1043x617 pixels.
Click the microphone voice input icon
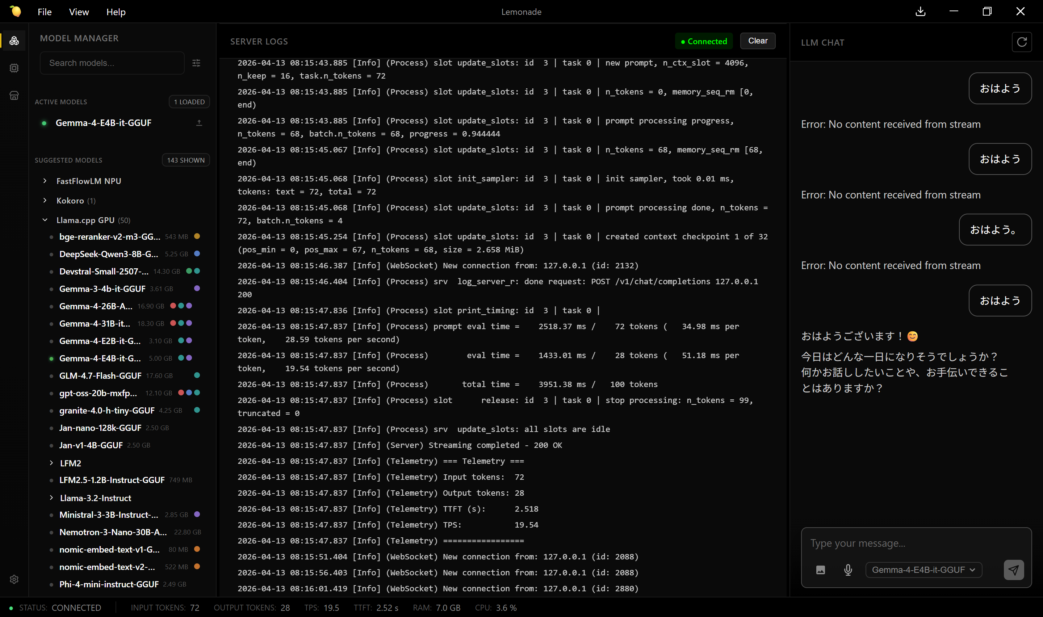pos(848,570)
